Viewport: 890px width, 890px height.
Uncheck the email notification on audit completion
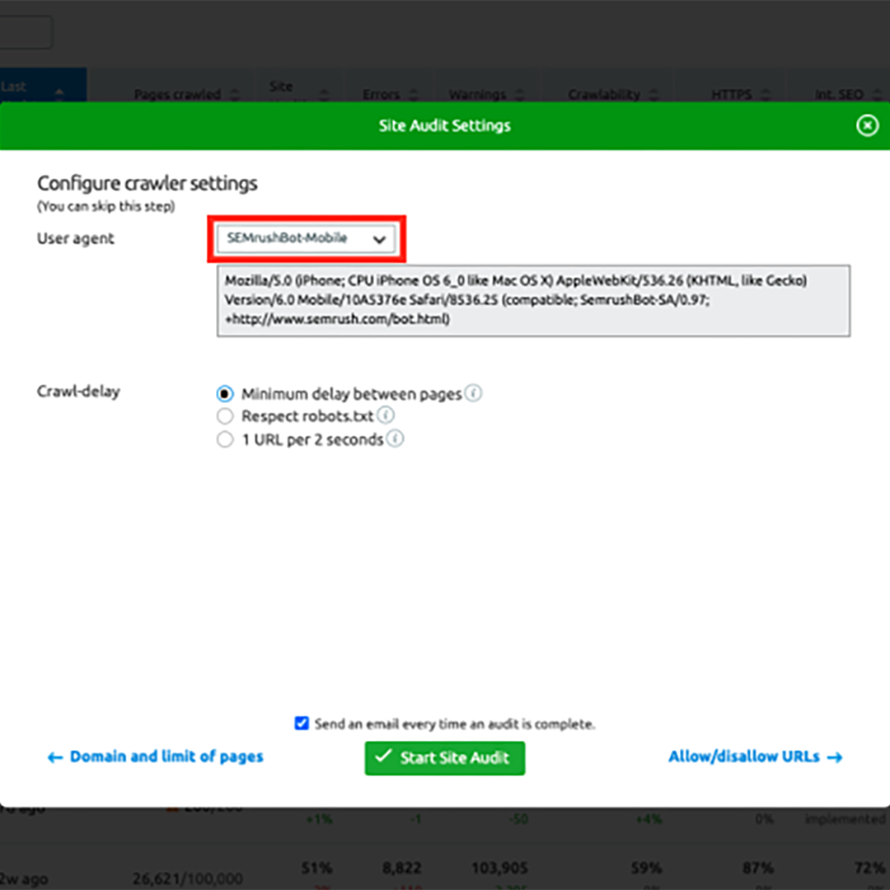[302, 724]
